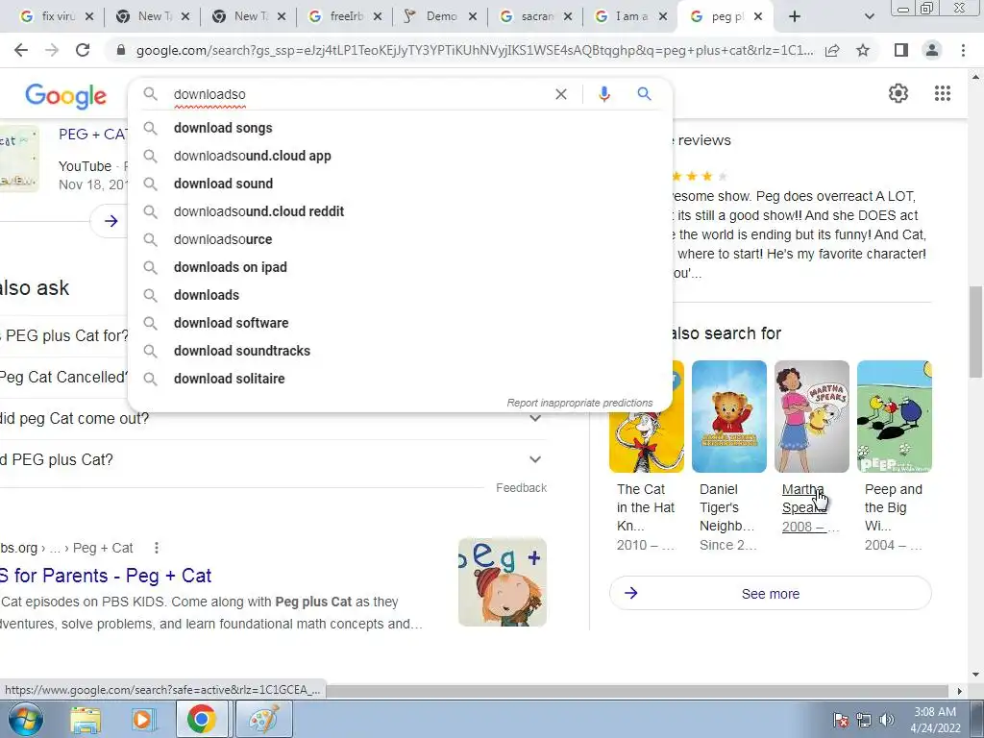Select suggestion 'downloadsound.cloud app'

click(400, 156)
